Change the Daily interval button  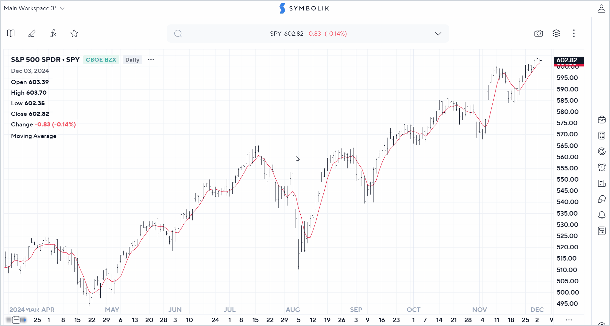point(132,60)
